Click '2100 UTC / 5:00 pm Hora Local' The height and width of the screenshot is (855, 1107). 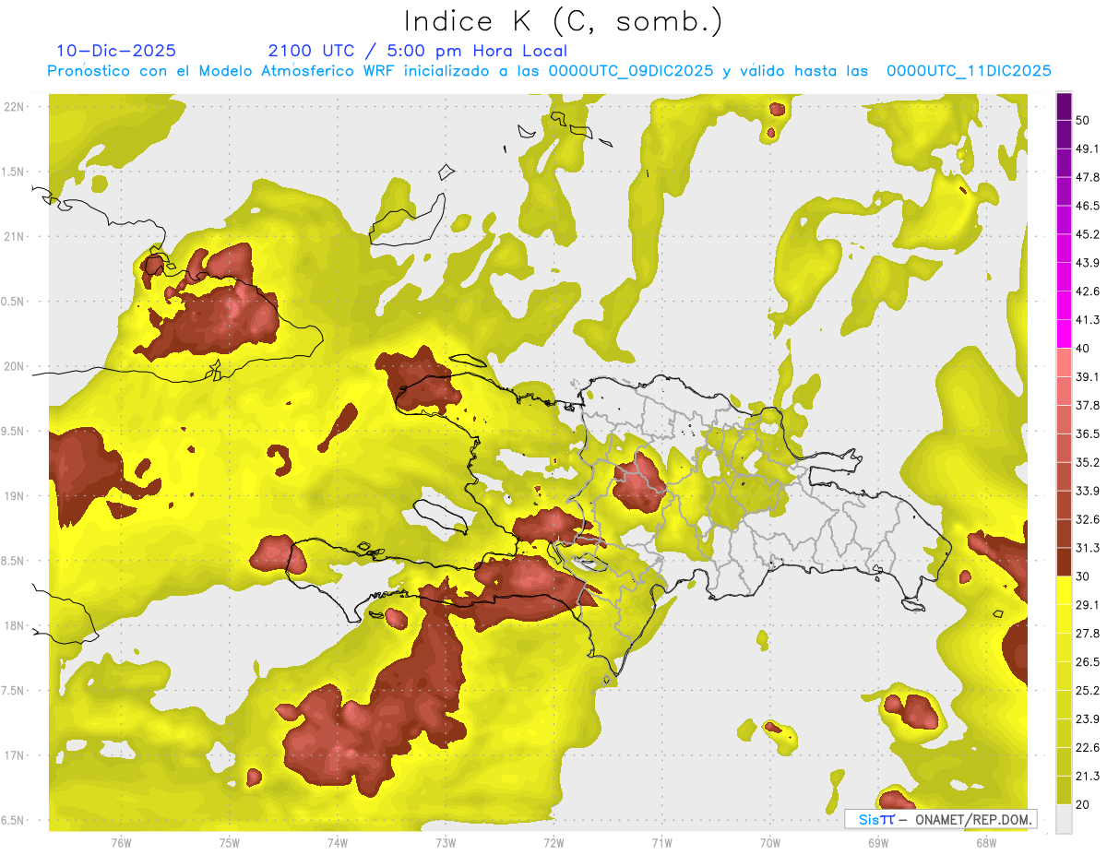pos(417,51)
